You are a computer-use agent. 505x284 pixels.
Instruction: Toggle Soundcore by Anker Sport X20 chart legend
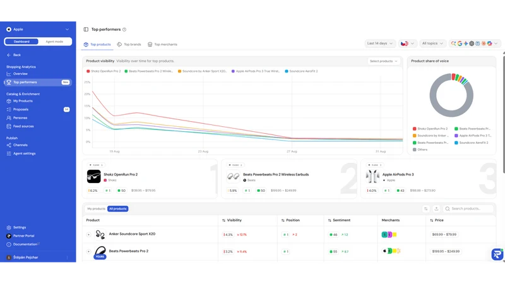[x=202, y=71]
